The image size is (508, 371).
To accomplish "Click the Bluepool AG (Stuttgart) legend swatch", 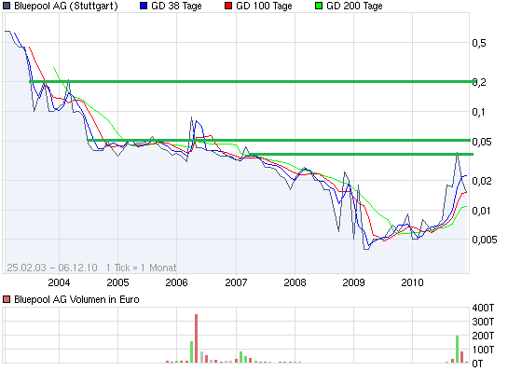I will 7,6.
